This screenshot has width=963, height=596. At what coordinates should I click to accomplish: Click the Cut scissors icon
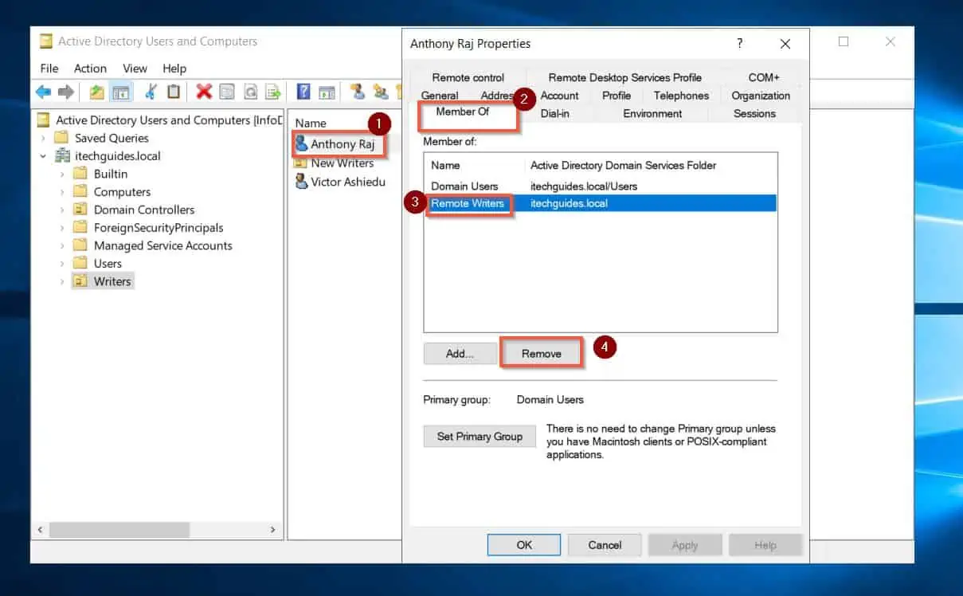coord(150,92)
